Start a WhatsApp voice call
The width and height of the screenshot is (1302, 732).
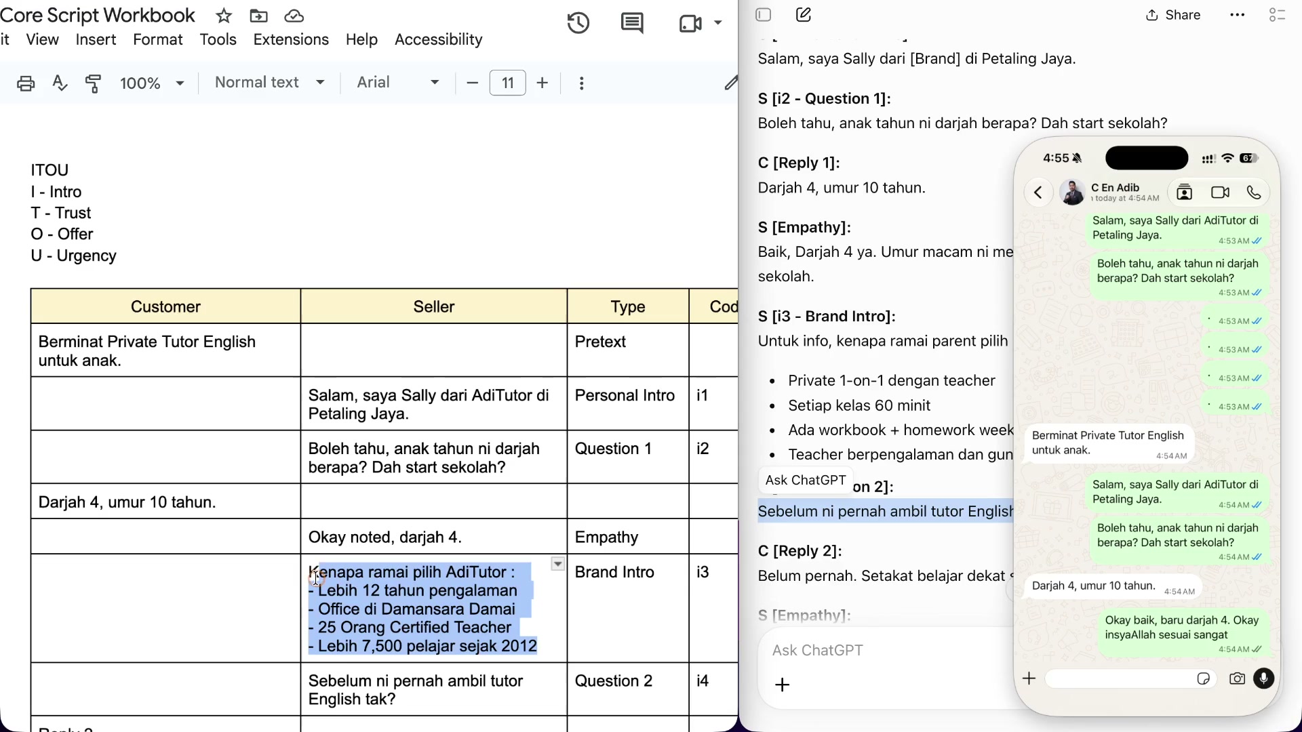1254,192
